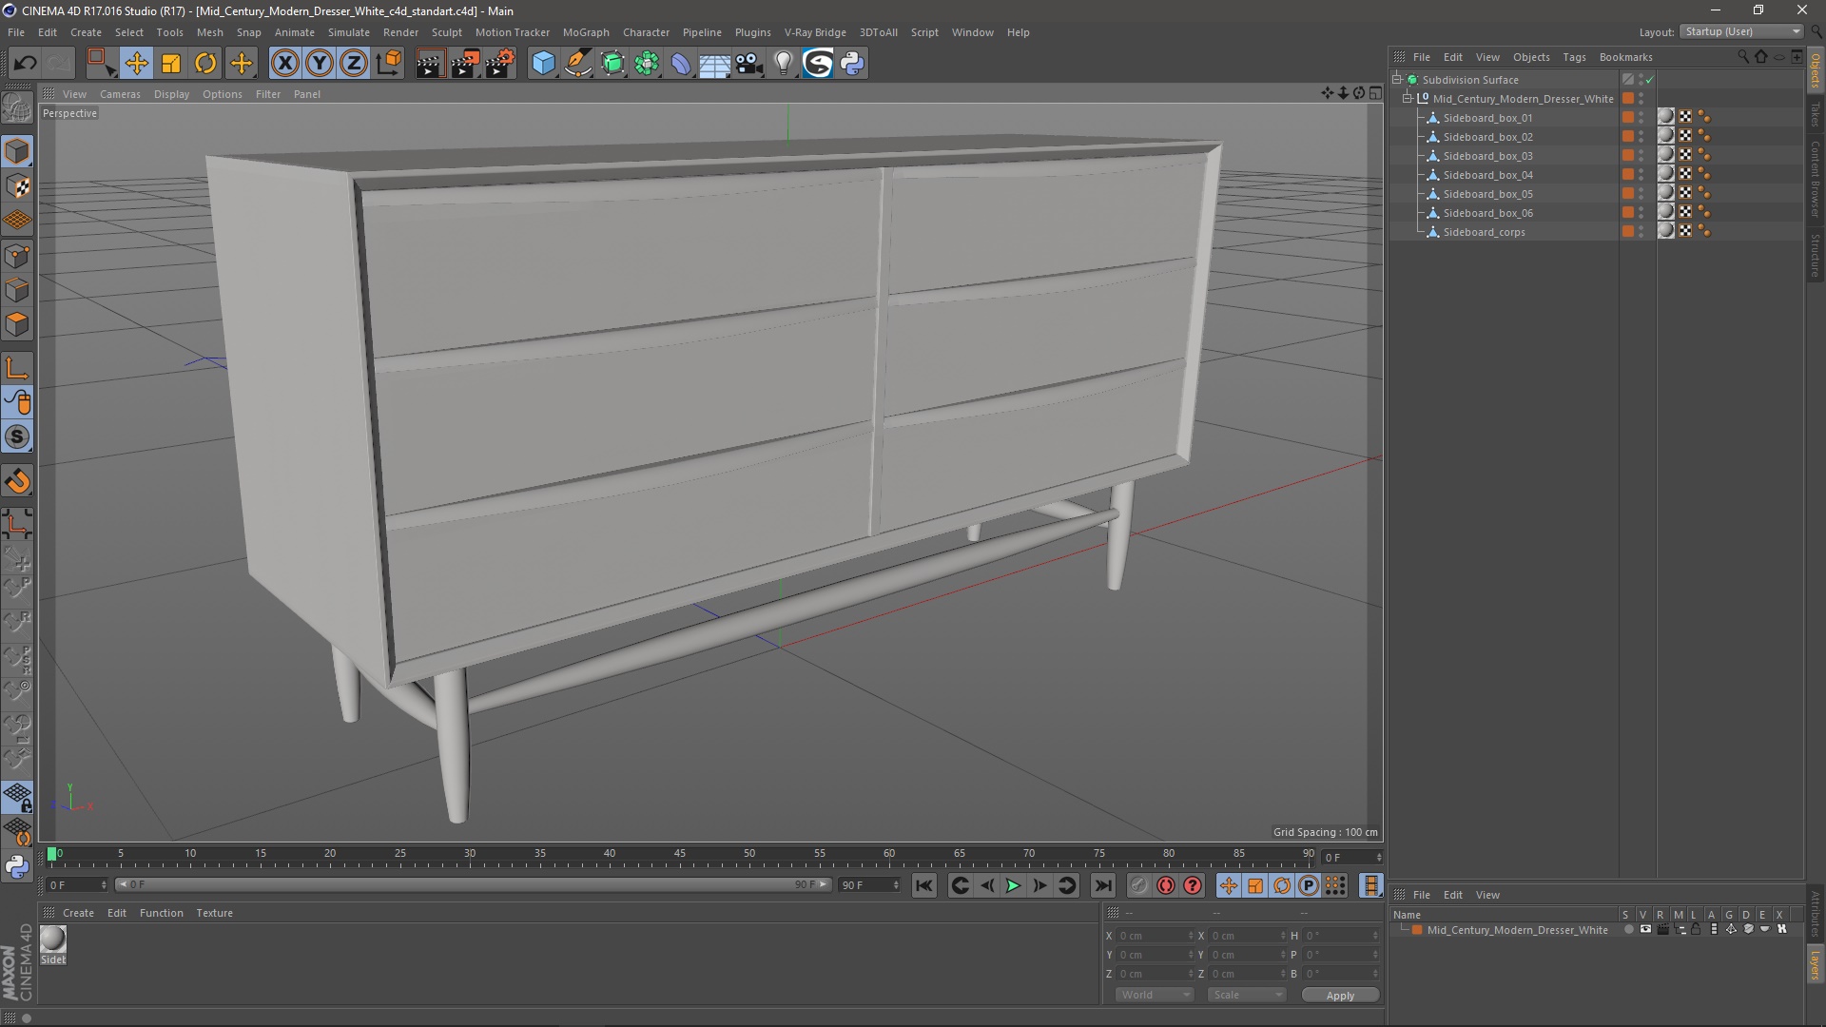Click the Apply button in coordinates panel
Screen dimensions: 1826x1027
[1339, 995]
